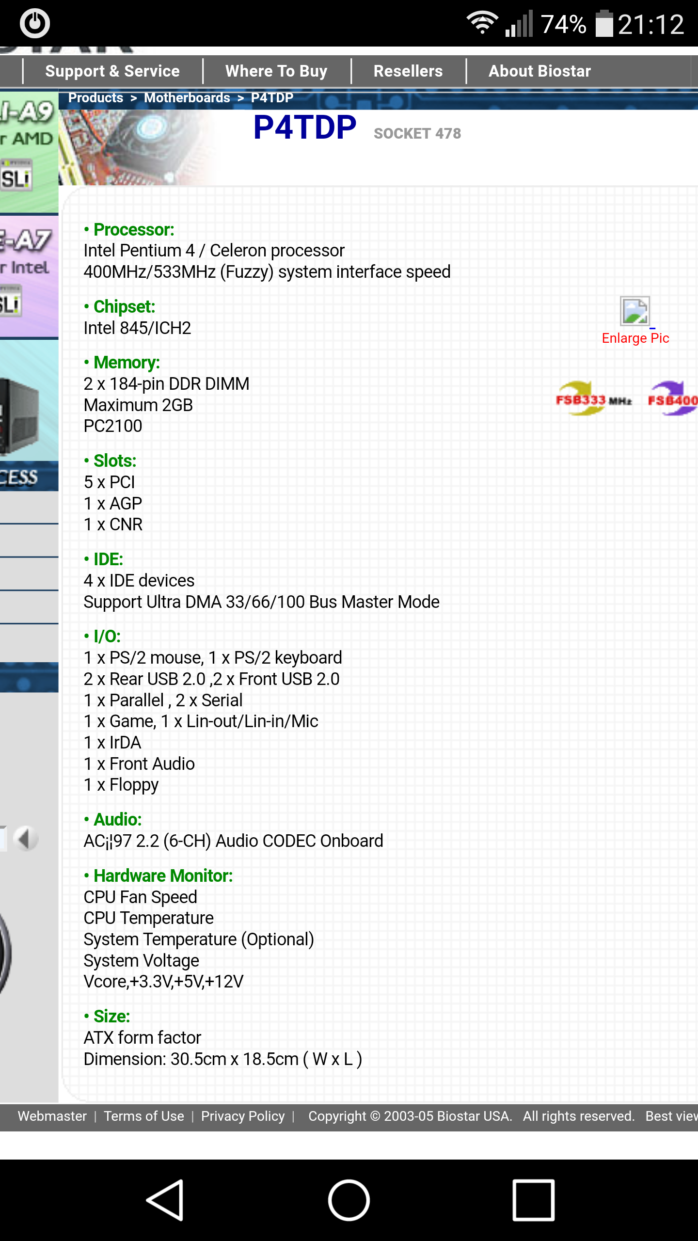Click the '1 x CNR' line
The image size is (698, 1241).
(113, 525)
